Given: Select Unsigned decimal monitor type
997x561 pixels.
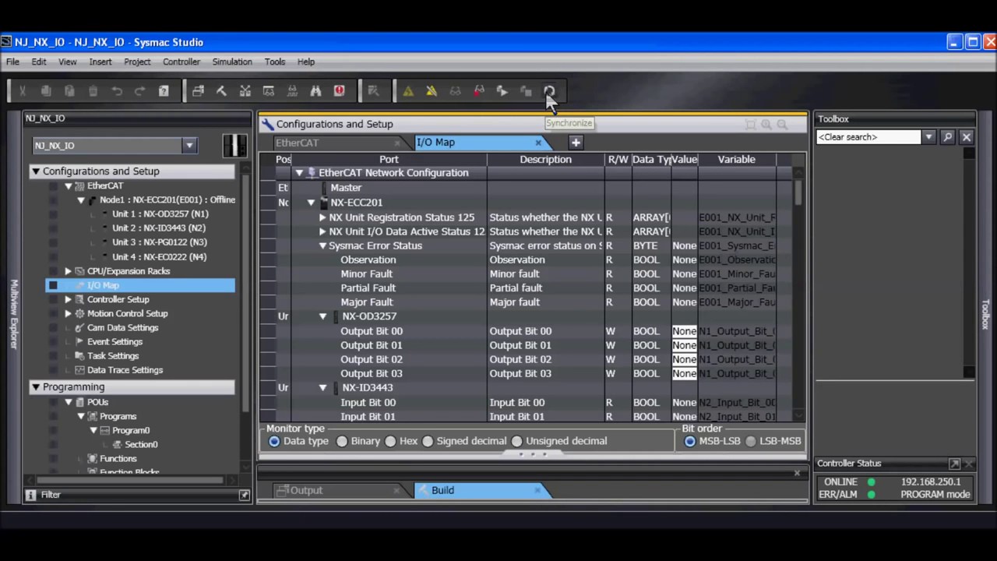Looking at the screenshot, I should pyautogui.click(x=517, y=441).
